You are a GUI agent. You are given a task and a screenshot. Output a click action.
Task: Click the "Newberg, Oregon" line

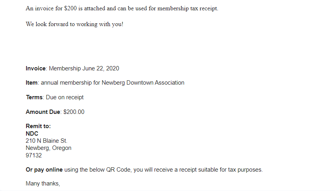click(49, 148)
